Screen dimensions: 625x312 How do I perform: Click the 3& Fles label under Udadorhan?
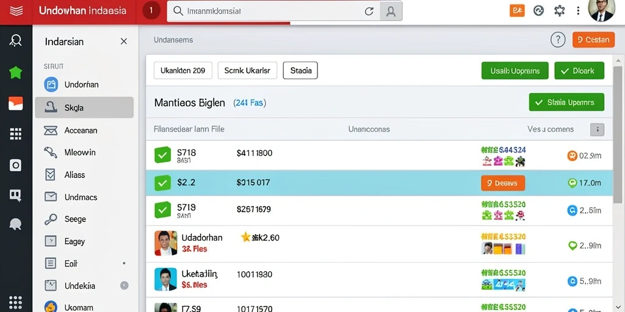[x=195, y=249]
